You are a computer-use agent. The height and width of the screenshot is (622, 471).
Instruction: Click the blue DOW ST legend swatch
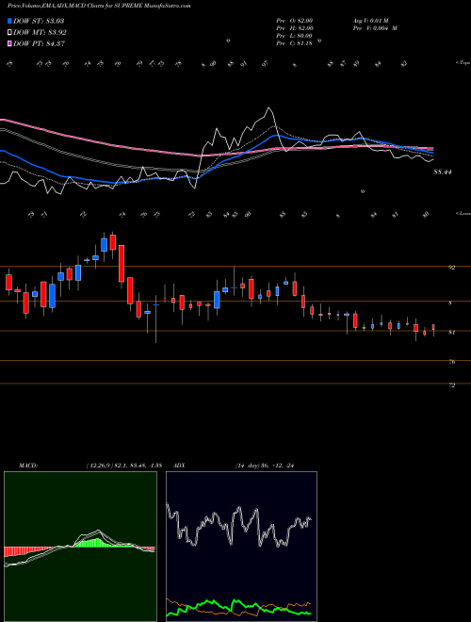pos(9,21)
